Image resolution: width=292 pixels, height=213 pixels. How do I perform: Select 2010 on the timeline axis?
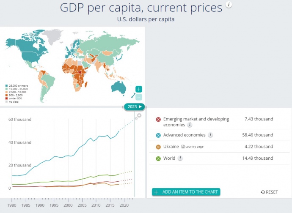point(96,205)
